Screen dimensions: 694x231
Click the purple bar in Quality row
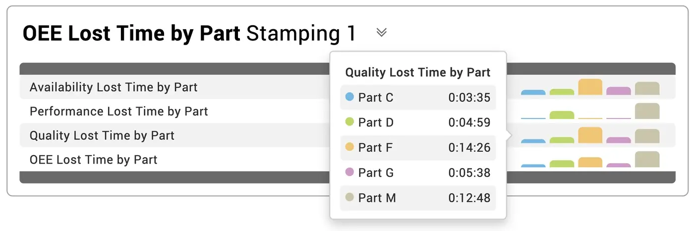[x=619, y=140]
